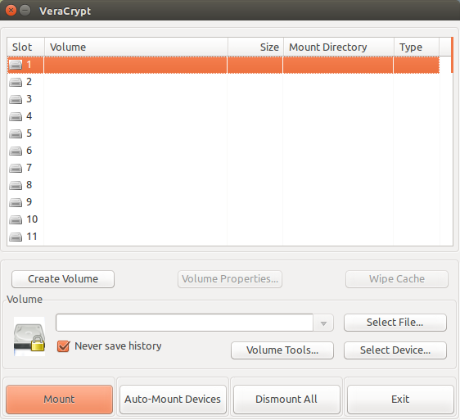The image size is (460, 420).
Task: Sort by the Type column header
Action: coord(417,47)
